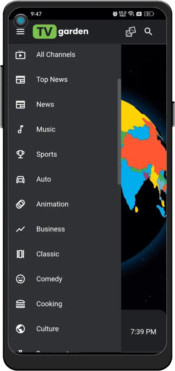
Task: Click the Culture globe icon
Action: pos(20,329)
